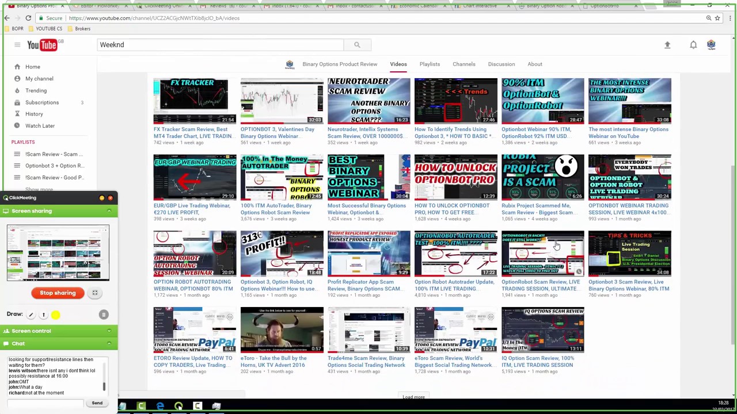
Task: Click the browser address bar URL
Action: 154,18
